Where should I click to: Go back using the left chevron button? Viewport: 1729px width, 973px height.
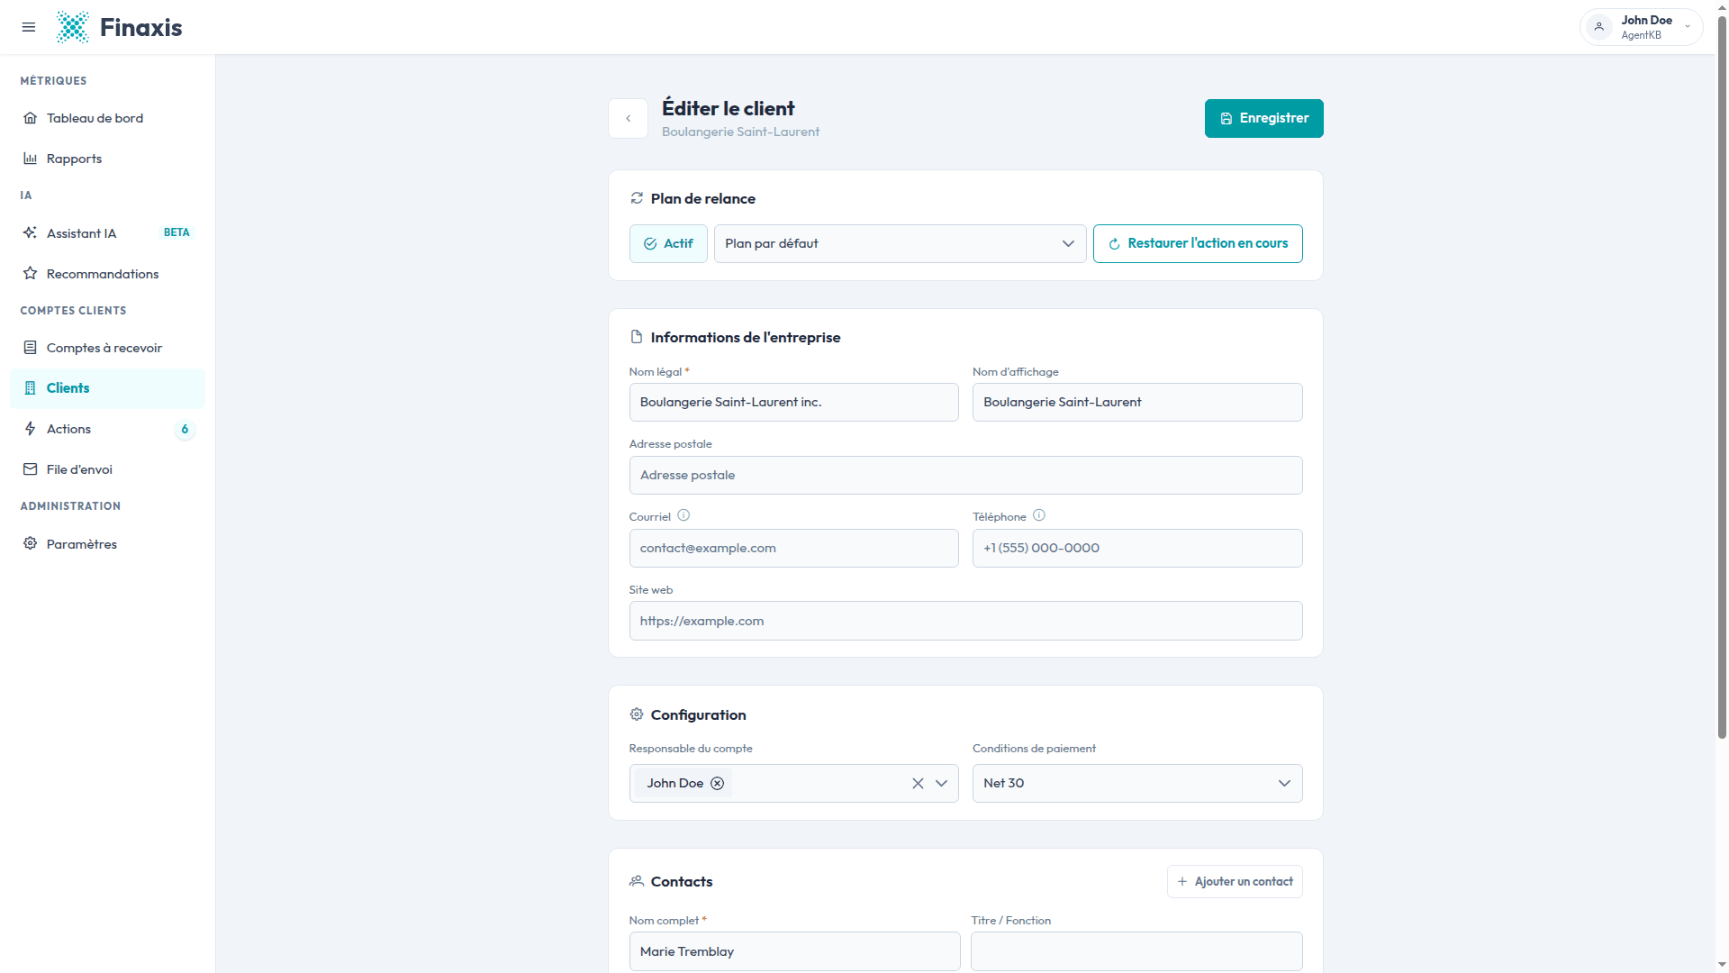tap(628, 118)
